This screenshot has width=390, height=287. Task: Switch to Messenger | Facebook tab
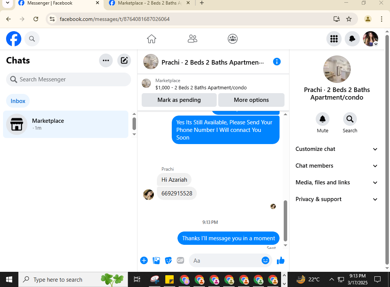pos(59,3)
